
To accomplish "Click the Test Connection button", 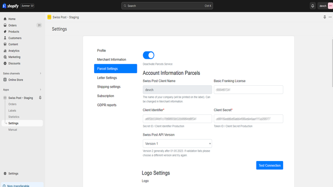I will click(x=270, y=165).
